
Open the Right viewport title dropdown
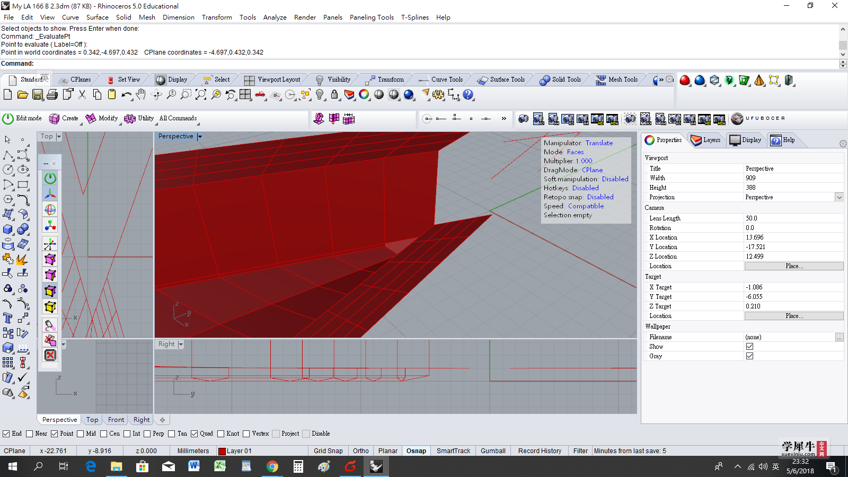pyautogui.click(x=181, y=344)
